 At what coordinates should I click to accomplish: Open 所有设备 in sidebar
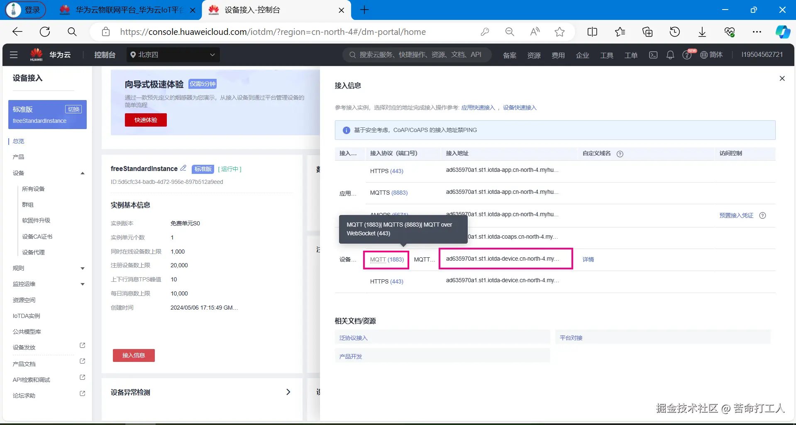33,189
